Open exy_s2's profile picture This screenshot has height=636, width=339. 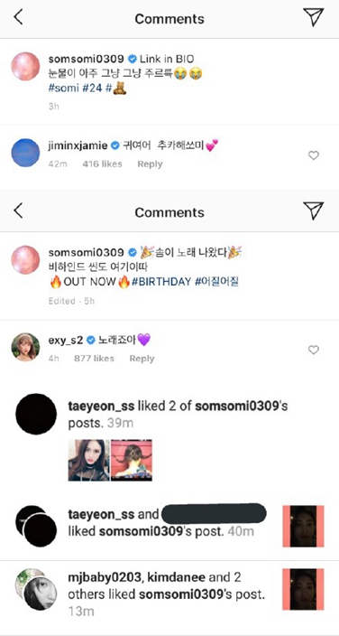[x=25, y=347]
